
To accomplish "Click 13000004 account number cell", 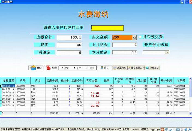I will pyautogui.click(x=23, y=99).
